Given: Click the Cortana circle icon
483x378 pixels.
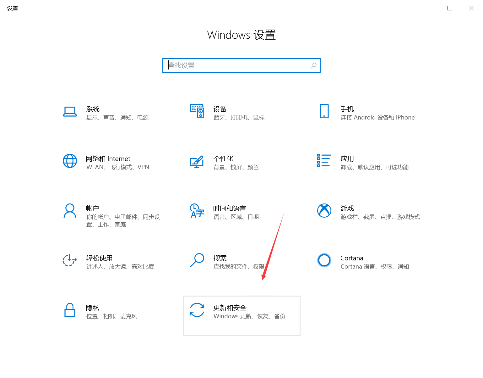Looking at the screenshot, I should point(324,260).
